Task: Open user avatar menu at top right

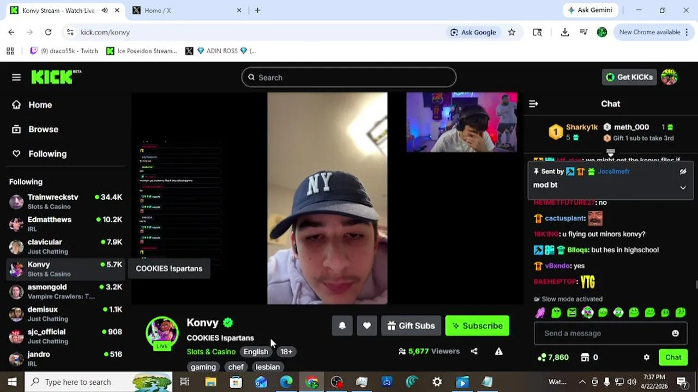Action: (x=669, y=77)
